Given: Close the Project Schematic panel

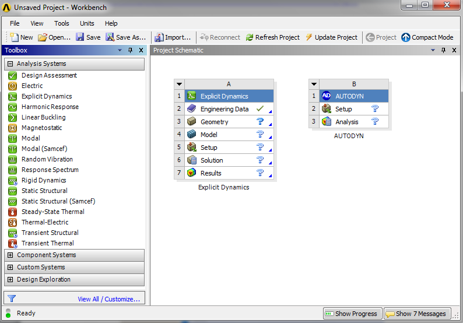Looking at the screenshot, I should coord(454,50).
